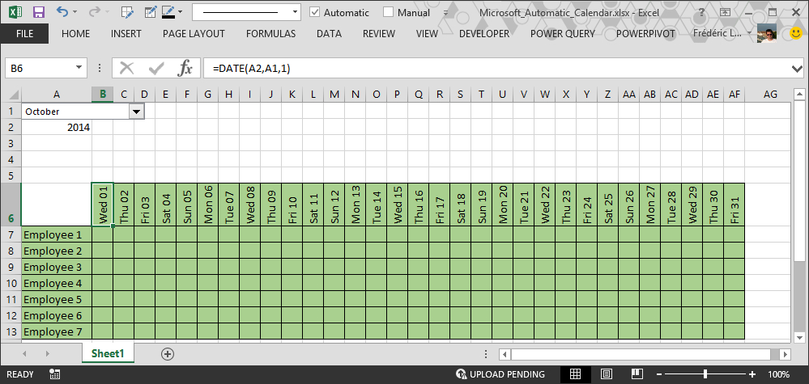The height and width of the screenshot is (384, 809).
Task: Select the Wed 15 date cell
Action: click(398, 205)
